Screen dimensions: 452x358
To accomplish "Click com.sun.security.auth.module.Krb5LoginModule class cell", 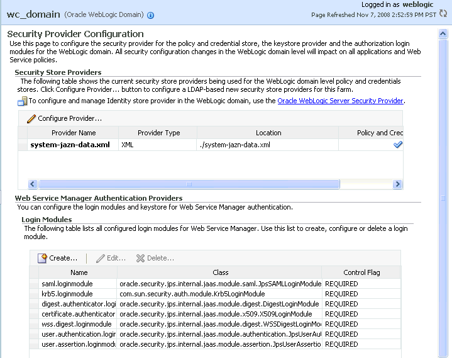I will [x=219, y=294].
